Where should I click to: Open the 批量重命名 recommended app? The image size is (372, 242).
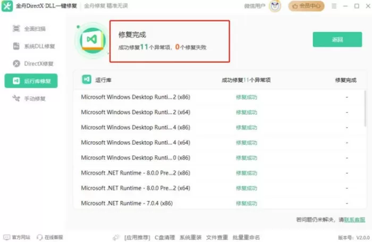tap(246, 238)
